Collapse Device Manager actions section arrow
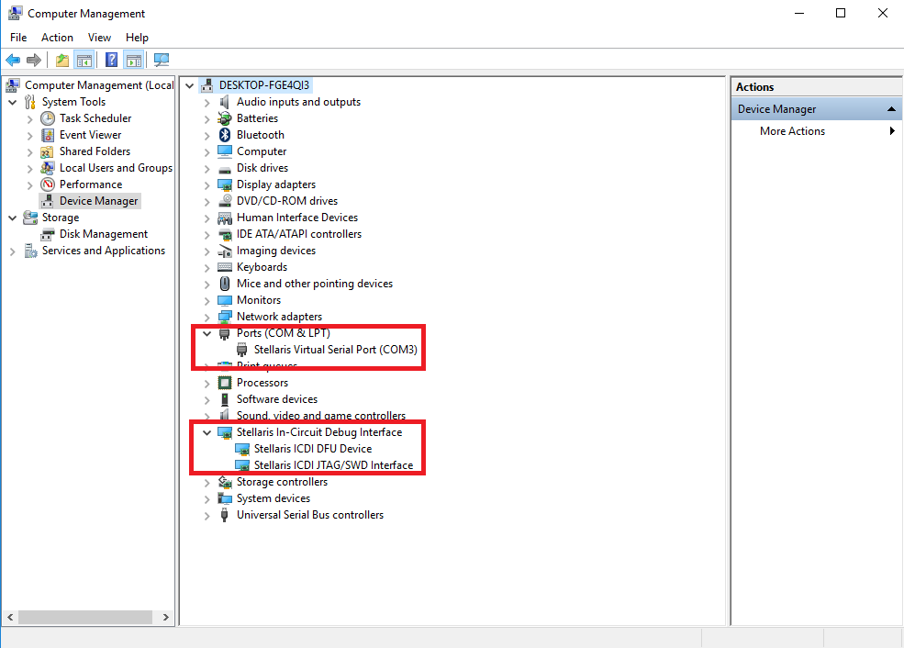This screenshot has width=904, height=648. pyautogui.click(x=891, y=109)
